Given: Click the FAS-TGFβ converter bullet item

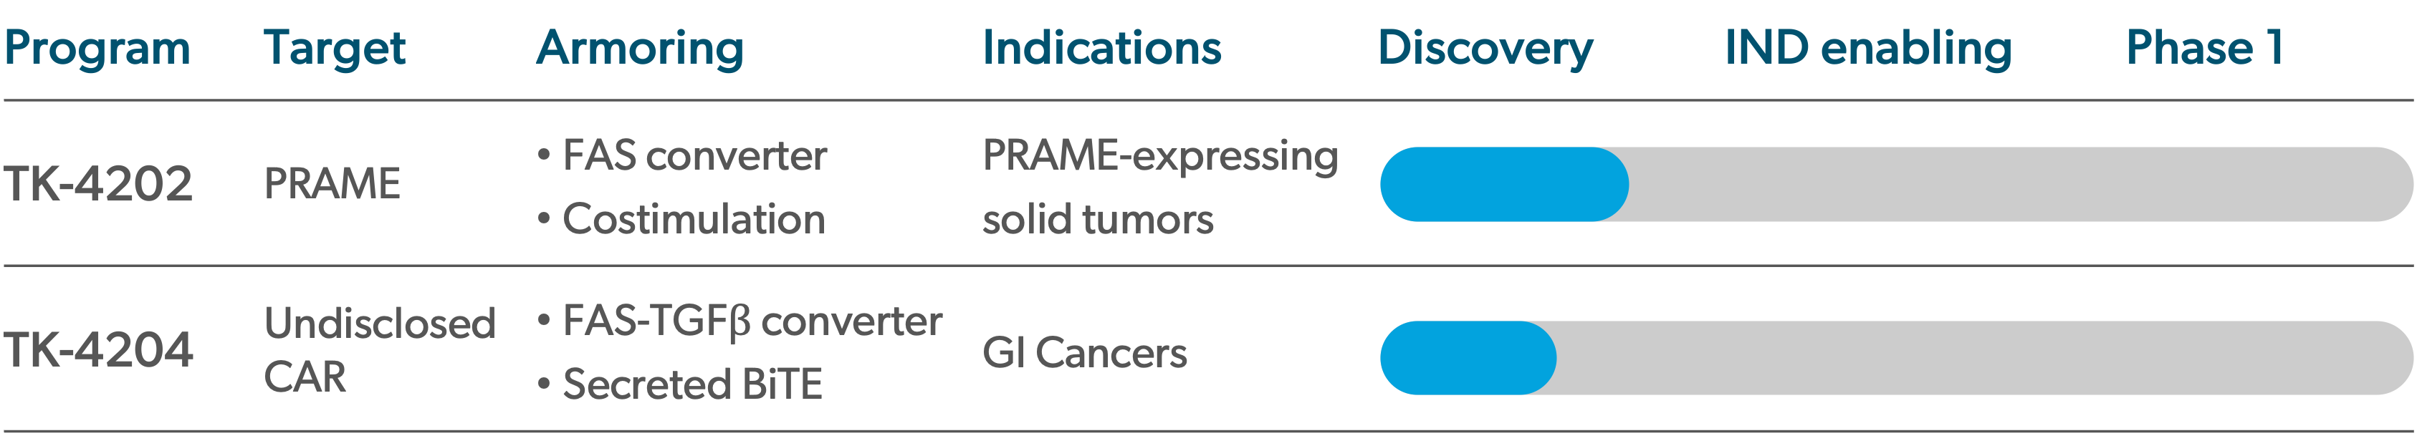Looking at the screenshot, I should (752, 321).
